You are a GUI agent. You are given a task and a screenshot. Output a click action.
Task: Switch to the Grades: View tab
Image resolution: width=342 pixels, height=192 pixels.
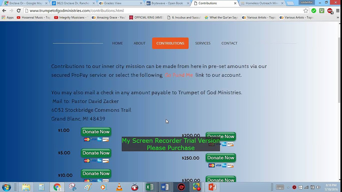pos(120,3)
